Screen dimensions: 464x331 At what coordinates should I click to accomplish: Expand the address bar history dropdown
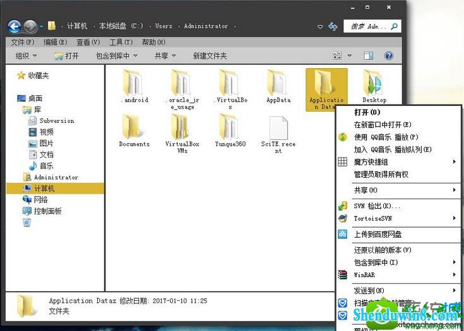(x=320, y=26)
